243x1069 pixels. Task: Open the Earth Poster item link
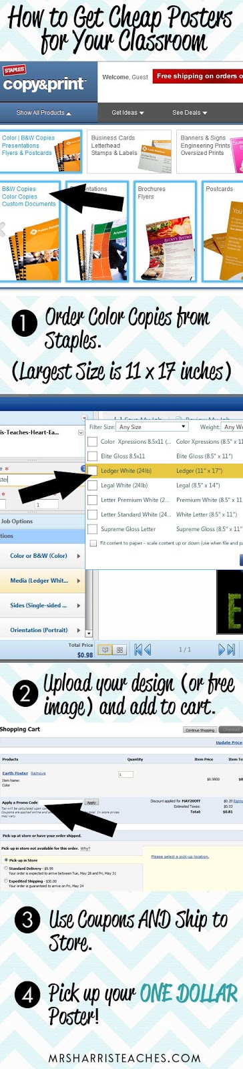15,773
